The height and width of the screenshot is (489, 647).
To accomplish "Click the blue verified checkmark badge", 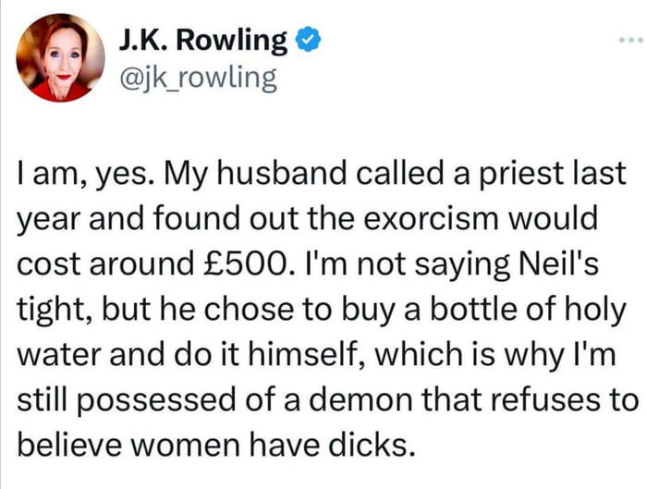I will [308, 41].
